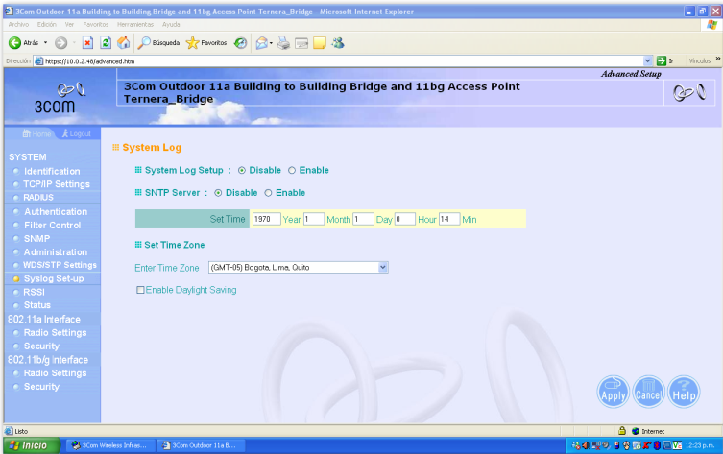Navigate to the SNMP settings page
This screenshot has width=723, height=454.
[40, 238]
